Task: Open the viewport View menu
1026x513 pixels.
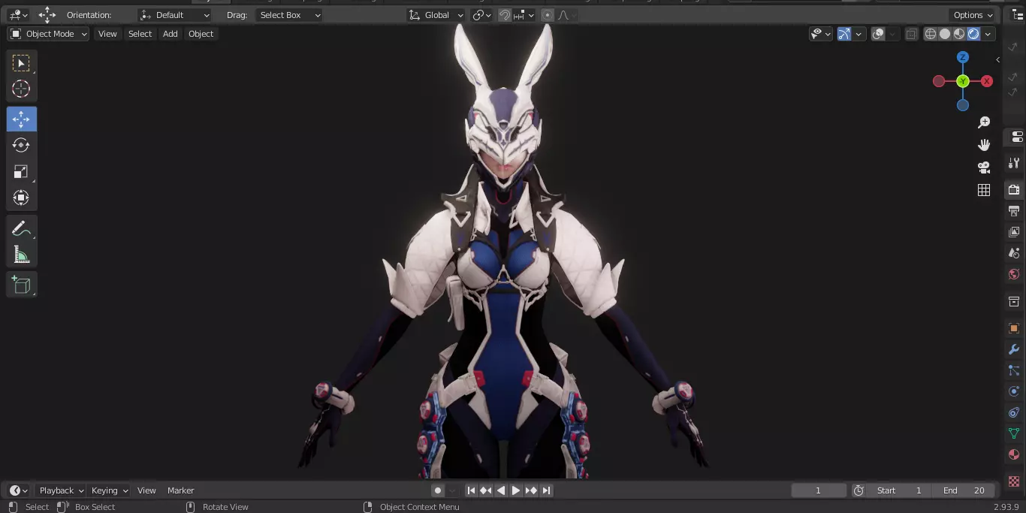Action: click(107, 34)
